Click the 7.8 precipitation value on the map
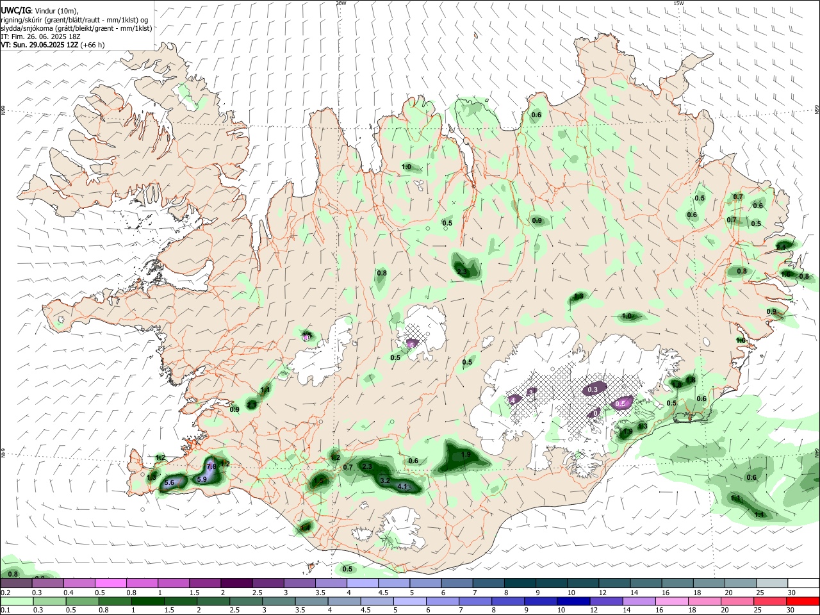Screen dimensions: 820x615 coord(211,466)
